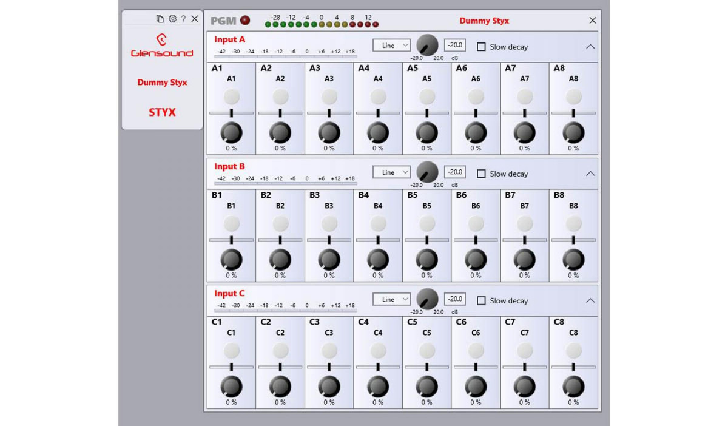Click the Input B gain value field
The image size is (728, 426).
coord(455,172)
